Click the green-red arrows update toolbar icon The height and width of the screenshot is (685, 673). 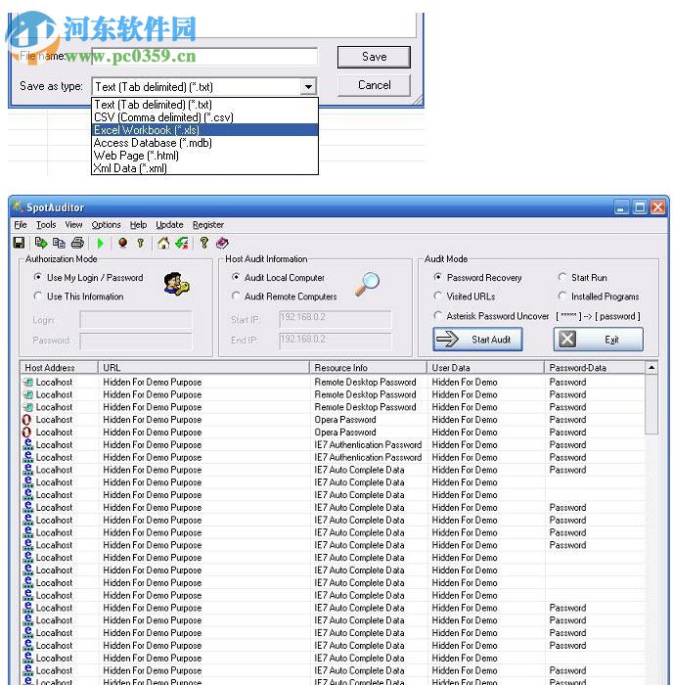coord(182,243)
